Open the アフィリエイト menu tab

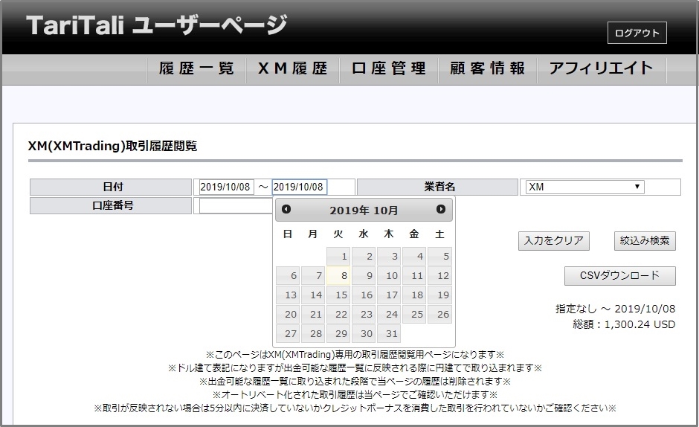pyautogui.click(x=602, y=68)
